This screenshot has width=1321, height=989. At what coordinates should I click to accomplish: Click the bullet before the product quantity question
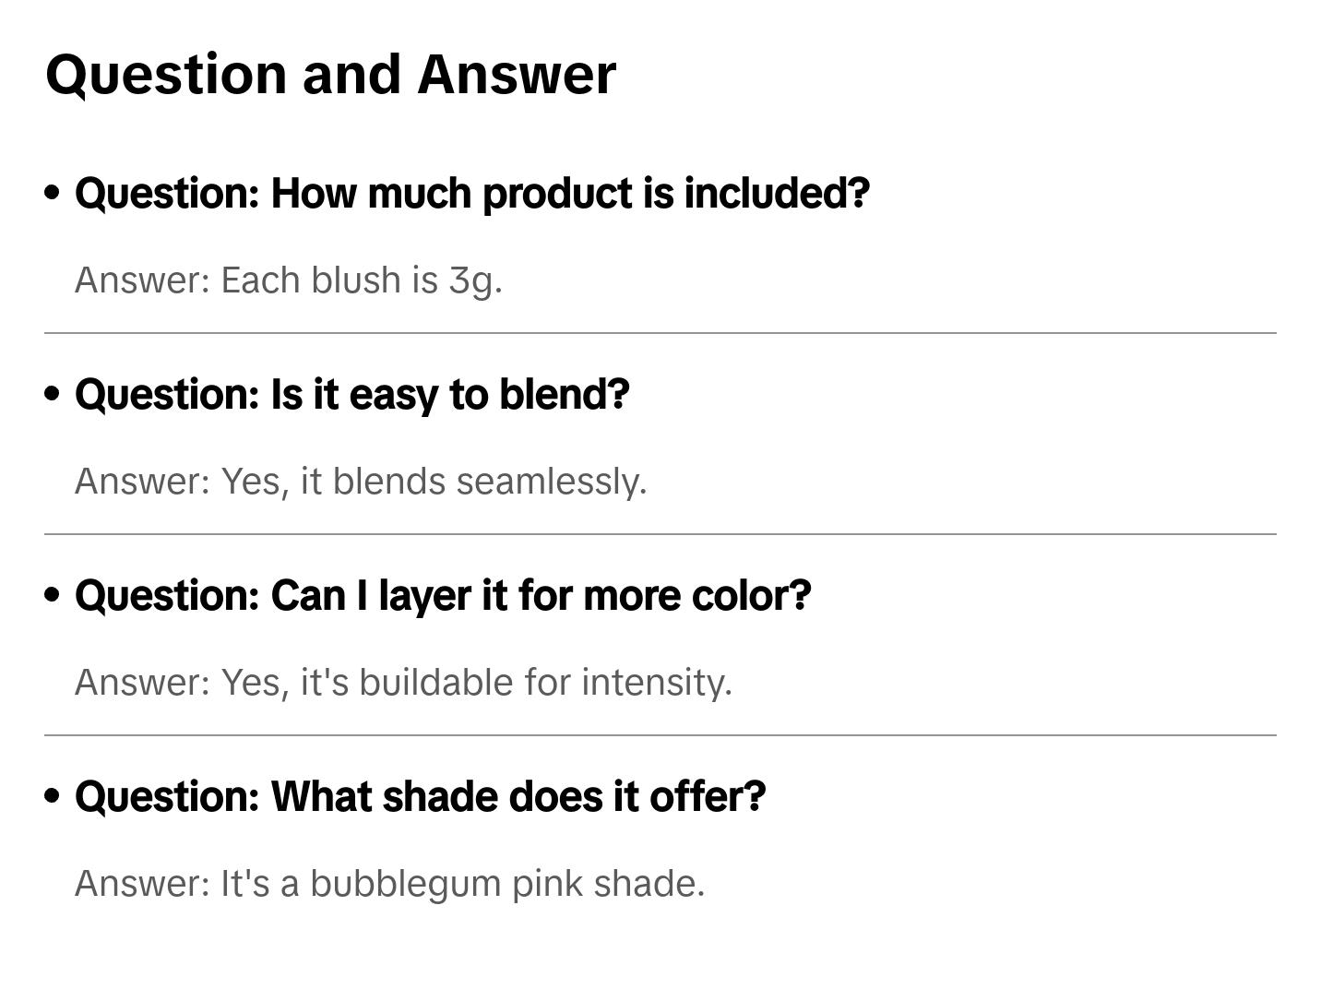tap(53, 193)
